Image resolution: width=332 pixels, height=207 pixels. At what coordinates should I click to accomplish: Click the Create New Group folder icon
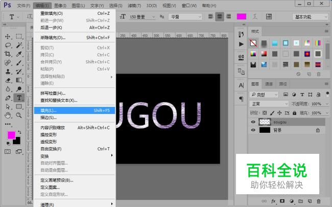tap(300, 201)
